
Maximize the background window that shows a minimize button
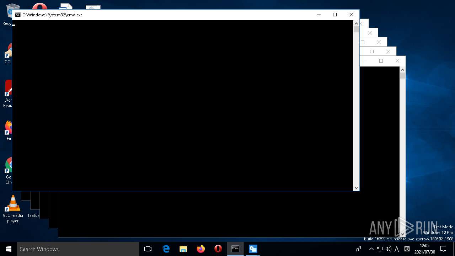[381, 61]
